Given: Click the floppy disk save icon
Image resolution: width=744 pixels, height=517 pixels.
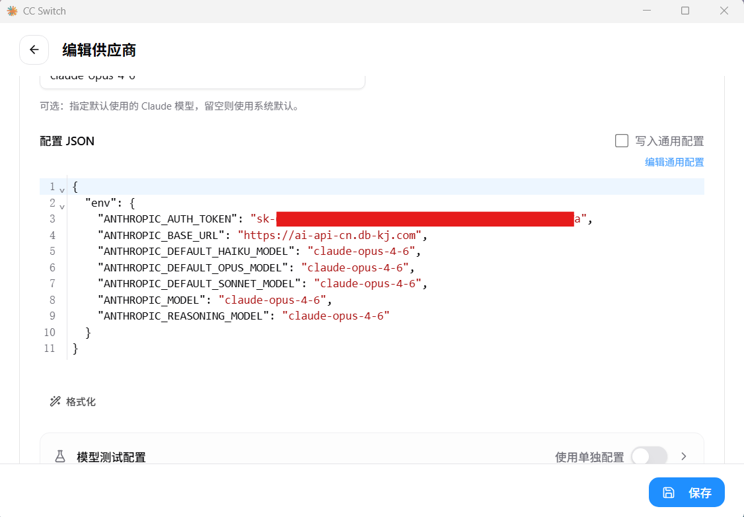Looking at the screenshot, I should [x=669, y=493].
